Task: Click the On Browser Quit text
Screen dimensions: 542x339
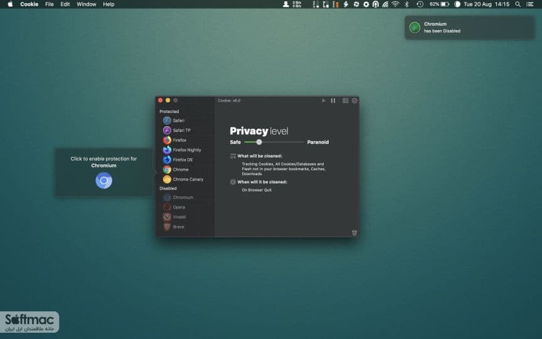Action: (x=257, y=190)
